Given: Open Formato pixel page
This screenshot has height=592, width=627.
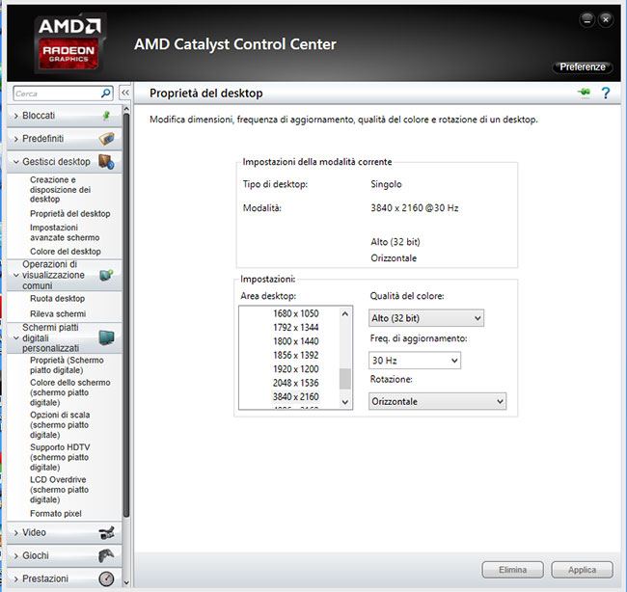Looking at the screenshot, I should (56, 514).
